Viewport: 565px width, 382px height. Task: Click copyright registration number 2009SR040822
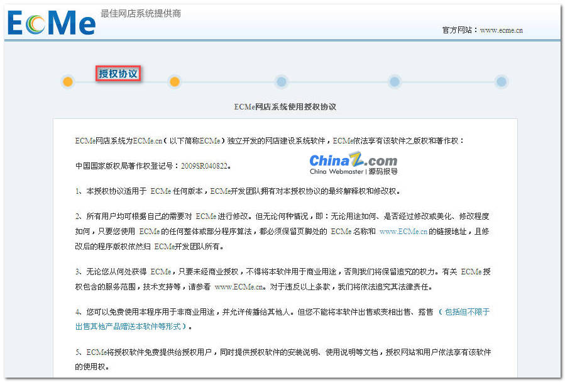[204, 166]
